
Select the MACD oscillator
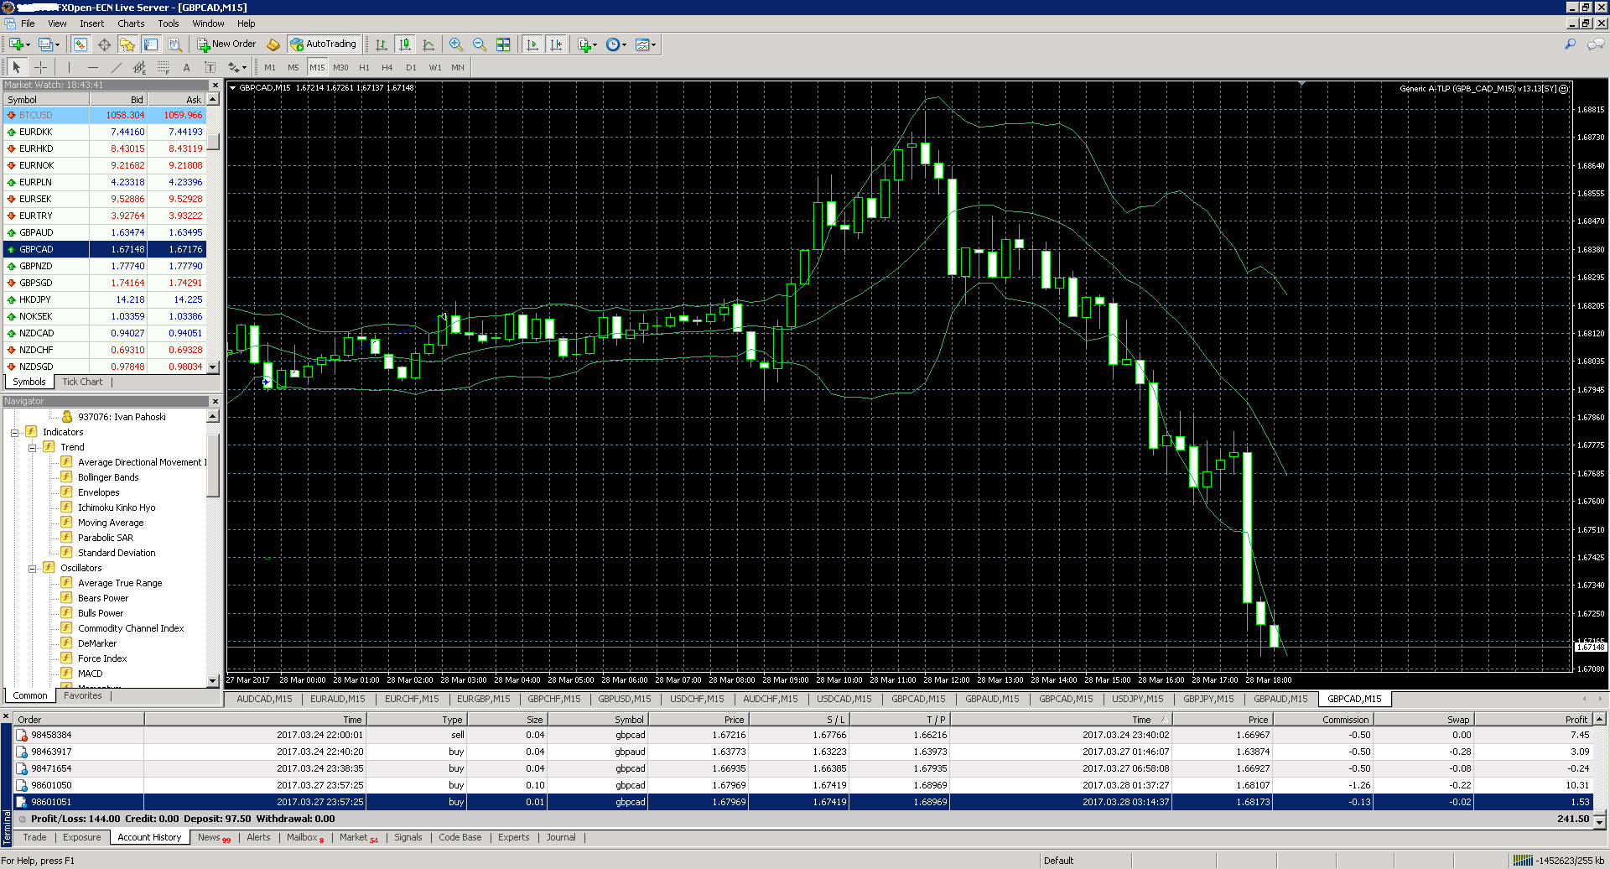coord(91,674)
